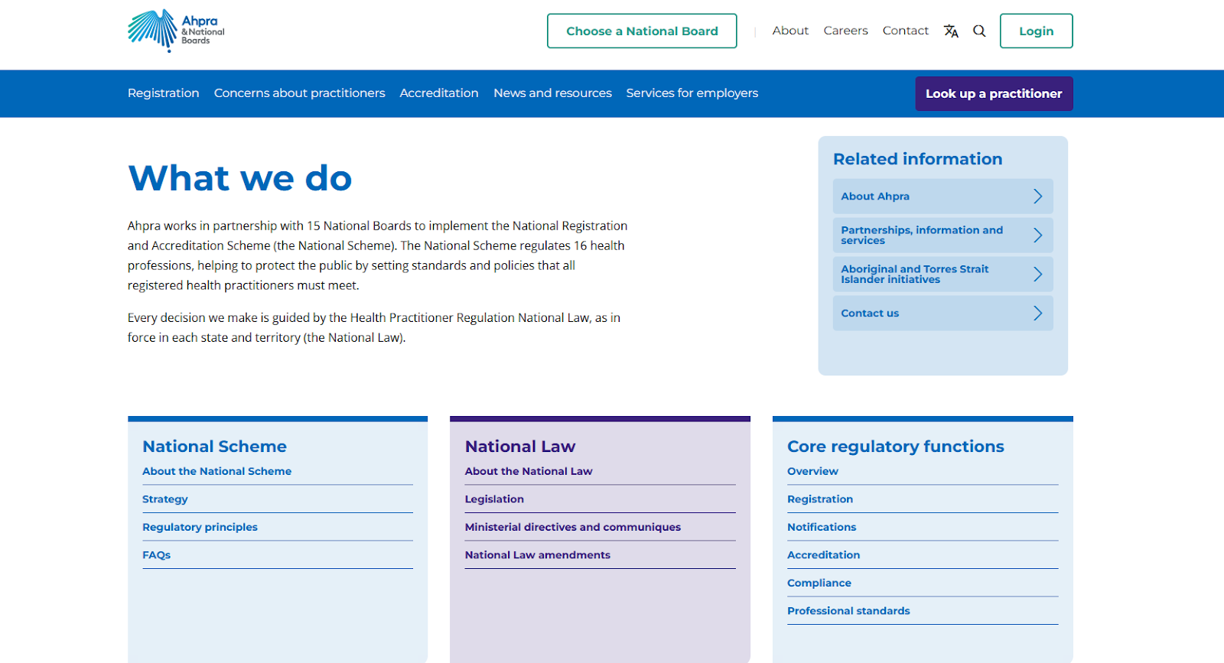Open site search via magnifier icon
The image size is (1224, 663).
979,31
